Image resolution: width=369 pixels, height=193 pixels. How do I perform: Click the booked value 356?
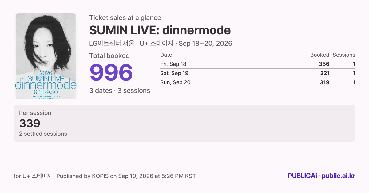coord(324,64)
